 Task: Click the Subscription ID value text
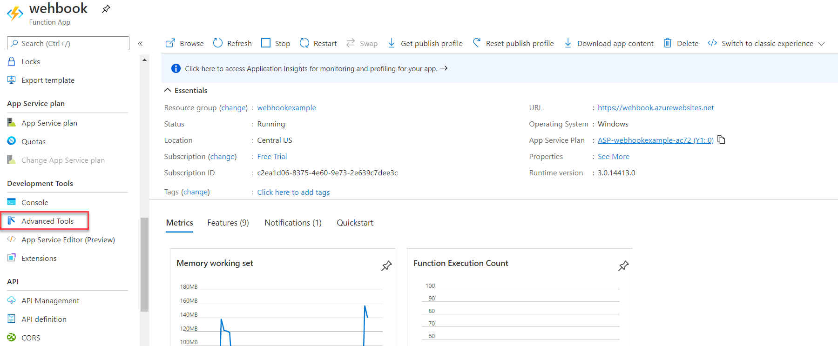click(327, 173)
